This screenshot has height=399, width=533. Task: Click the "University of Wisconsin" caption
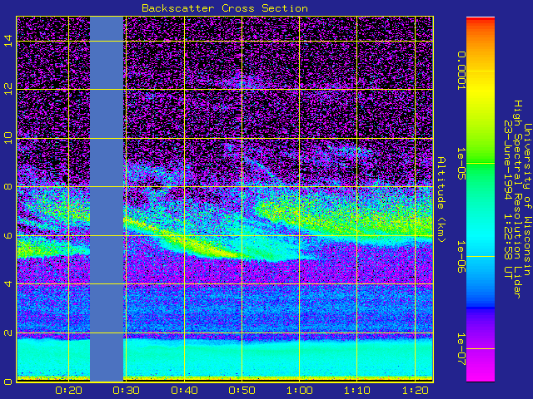(x=527, y=199)
